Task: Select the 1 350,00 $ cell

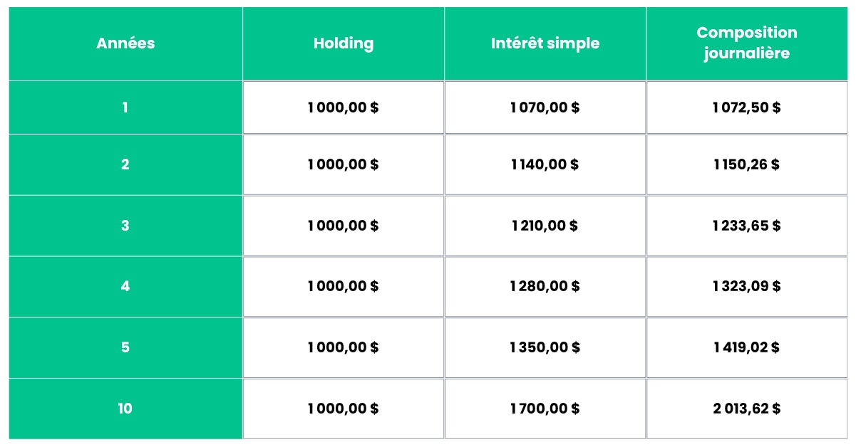Action: (x=545, y=347)
